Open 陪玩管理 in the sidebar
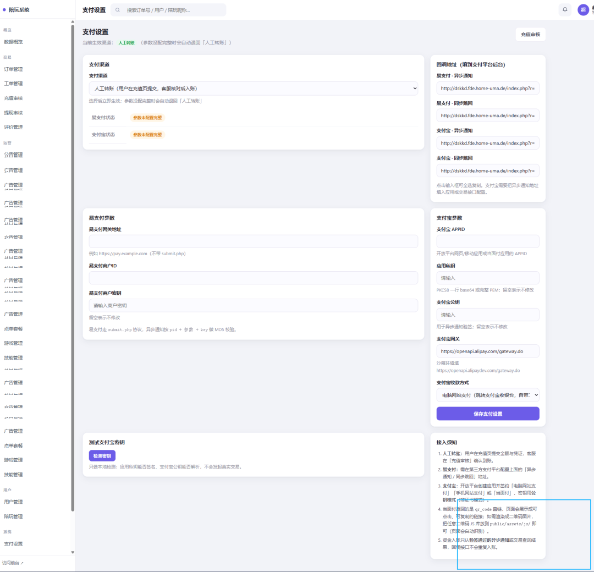Image resolution: width=594 pixels, height=572 pixels. pos(14,516)
